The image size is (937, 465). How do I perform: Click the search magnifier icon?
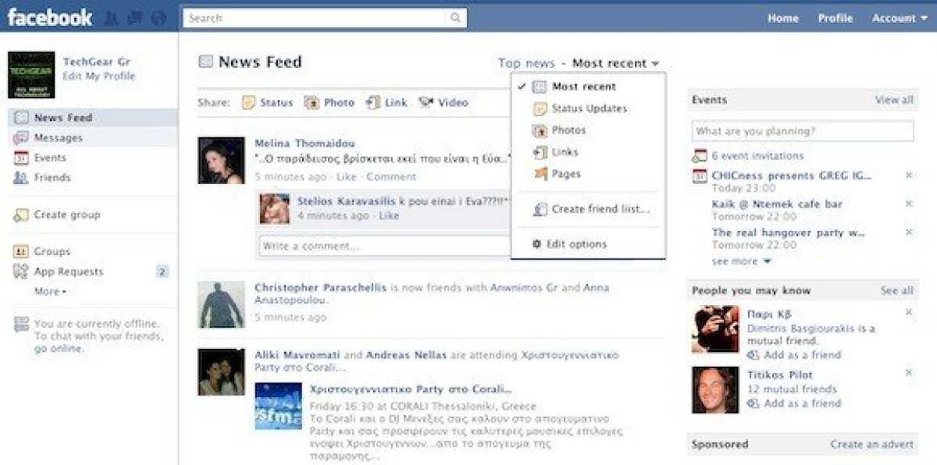click(455, 18)
